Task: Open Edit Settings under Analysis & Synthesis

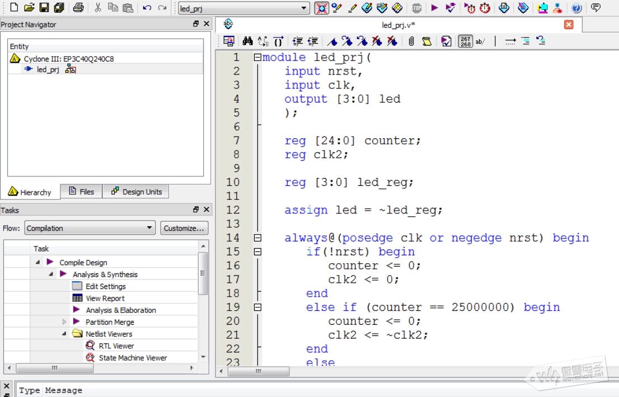Action: [x=105, y=286]
